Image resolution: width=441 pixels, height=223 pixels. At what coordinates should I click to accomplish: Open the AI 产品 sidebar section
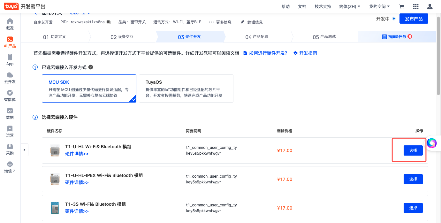(x=10, y=42)
